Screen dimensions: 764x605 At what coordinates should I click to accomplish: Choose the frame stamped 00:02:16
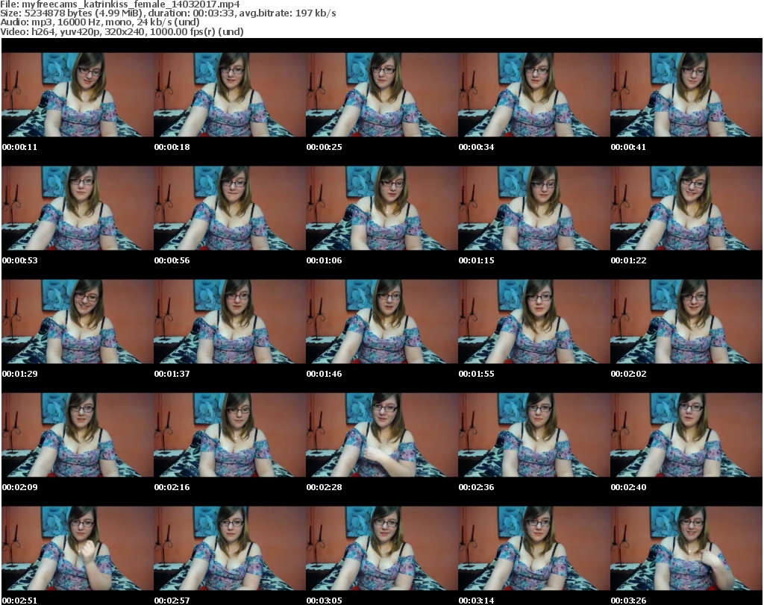[x=230, y=435]
